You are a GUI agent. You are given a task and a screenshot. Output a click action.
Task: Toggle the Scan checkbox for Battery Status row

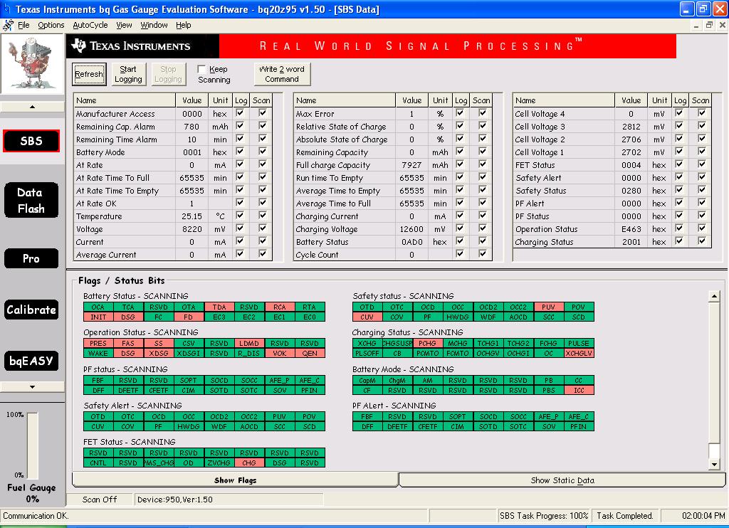[482, 241]
